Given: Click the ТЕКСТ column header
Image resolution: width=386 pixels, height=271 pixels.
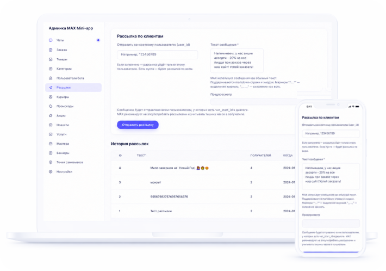Looking at the screenshot, I should (x=141, y=156).
